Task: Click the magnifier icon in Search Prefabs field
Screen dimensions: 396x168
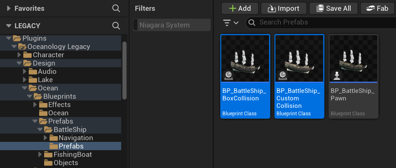Action: coord(252,22)
